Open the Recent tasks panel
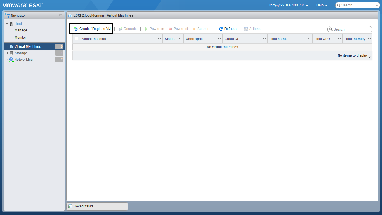Viewport: 382px width, 215px height. click(97, 206)
